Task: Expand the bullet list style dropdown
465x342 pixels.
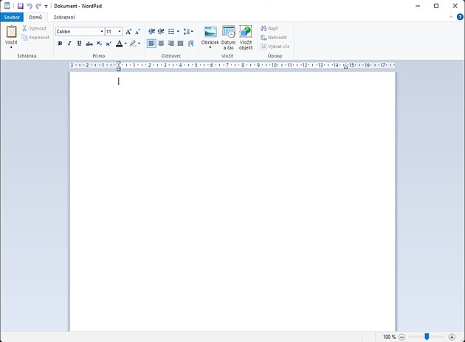Action: [178, 32]
